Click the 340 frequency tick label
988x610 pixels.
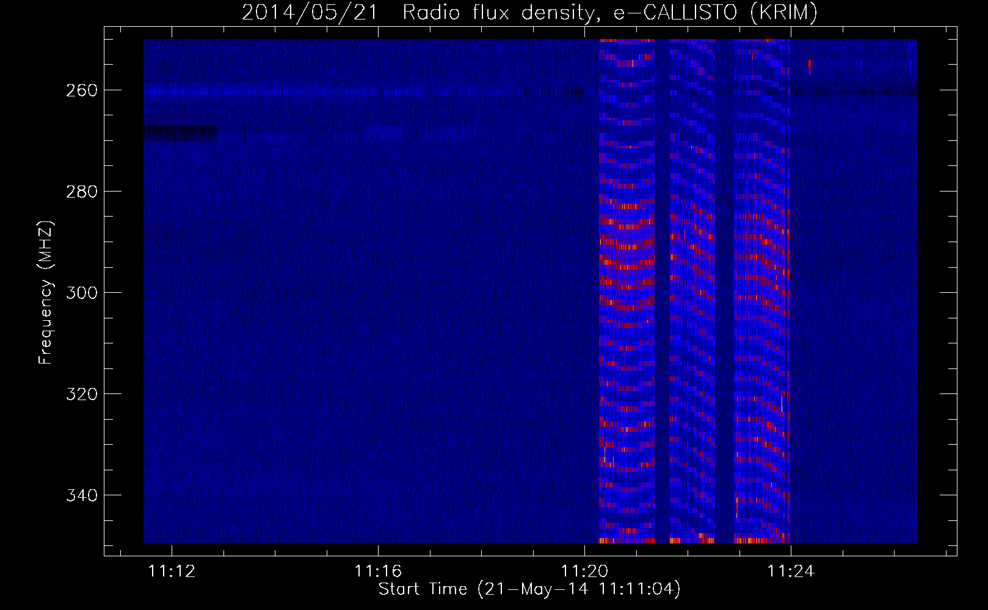[x=81, y=495]
